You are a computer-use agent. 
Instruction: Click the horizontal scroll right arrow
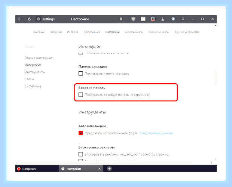pos(212,163)
